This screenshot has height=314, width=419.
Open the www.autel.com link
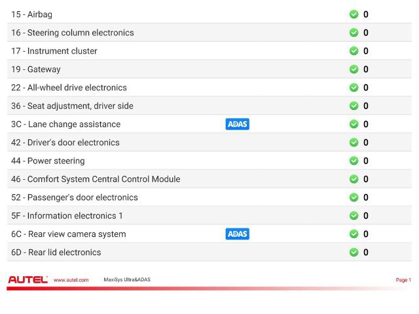pyautogui.click(x=71, y=280)
